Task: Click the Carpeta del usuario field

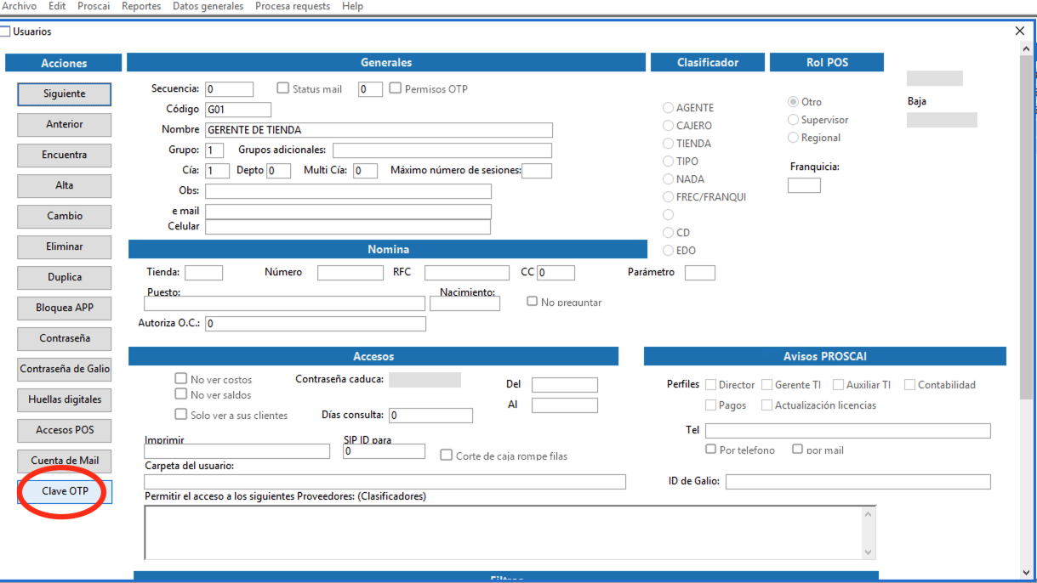Action: pyautogui.click(x=385, y=482)
